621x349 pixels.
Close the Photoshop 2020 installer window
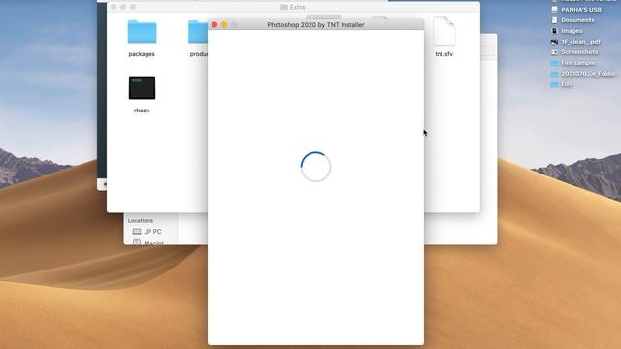[x=214, y=25]
